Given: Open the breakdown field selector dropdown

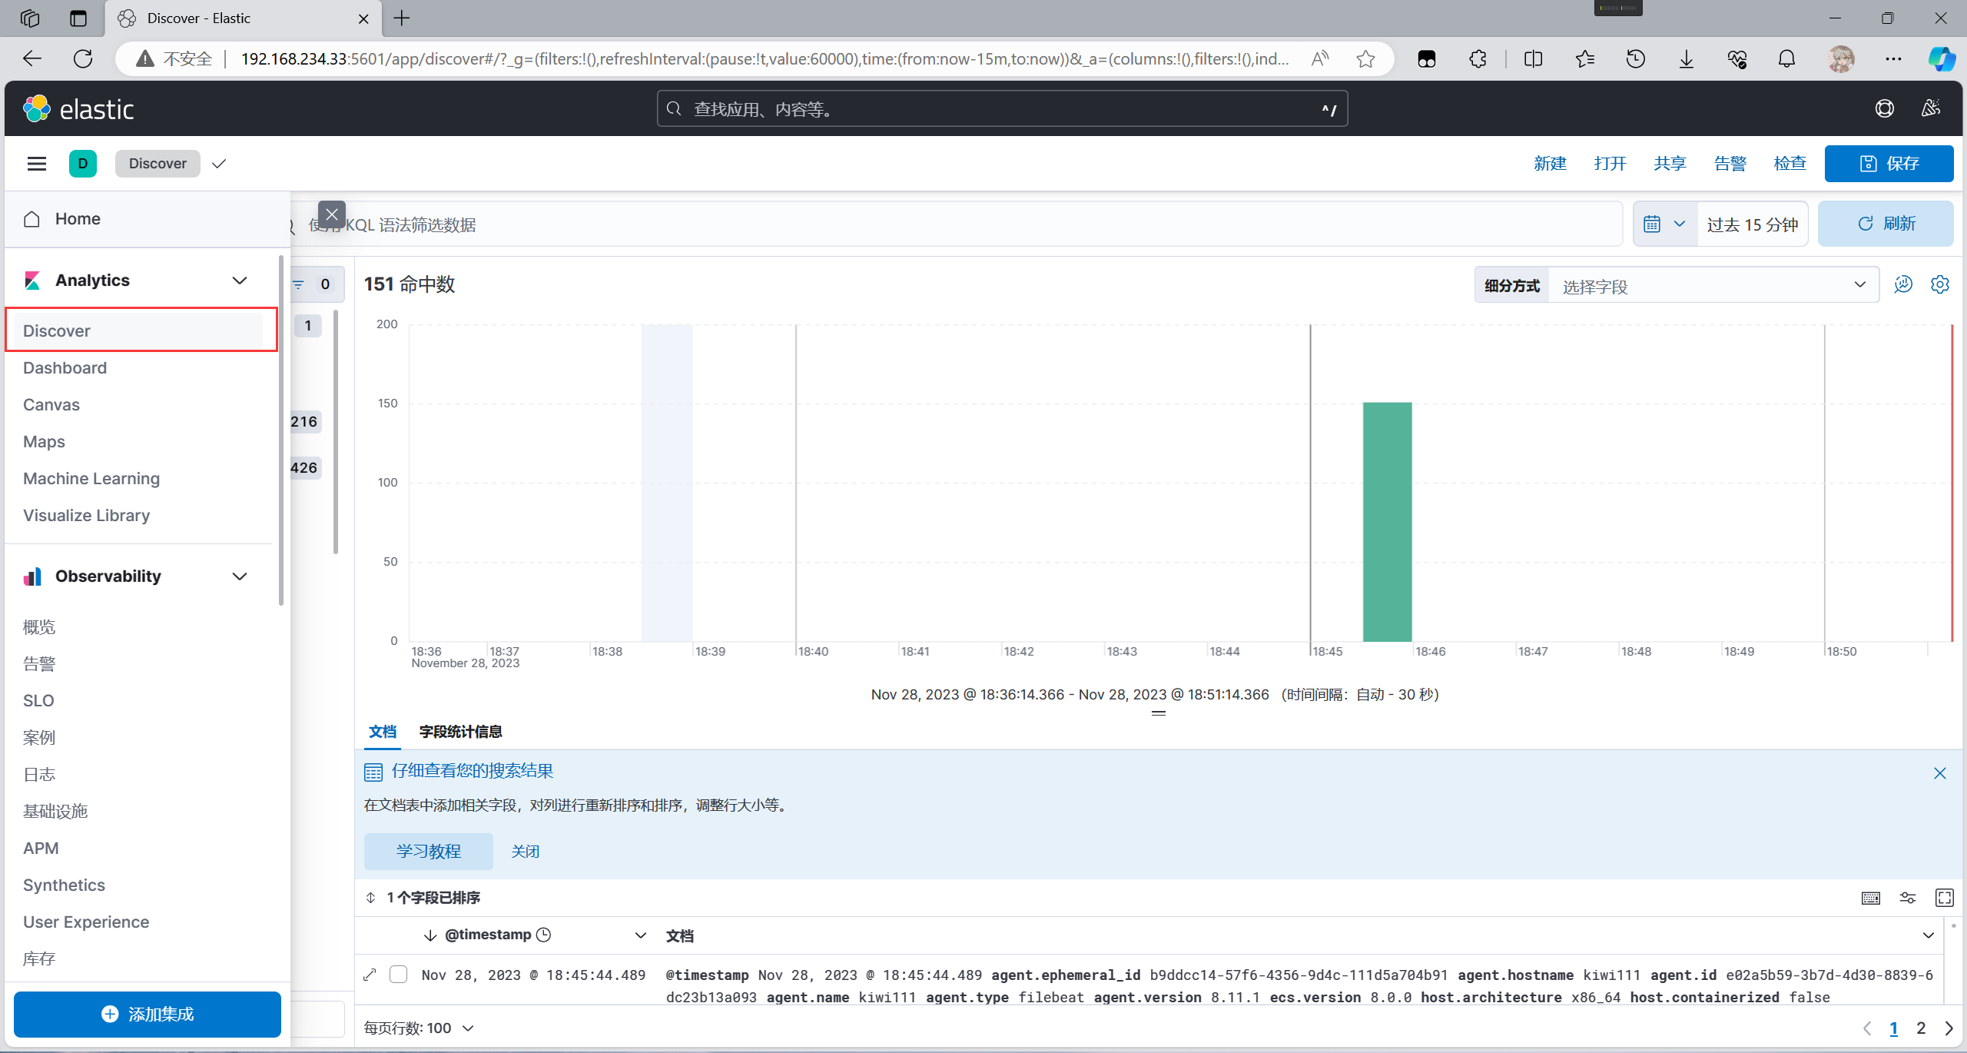Looking at the screenshot, I should (x=1713, y=286).
